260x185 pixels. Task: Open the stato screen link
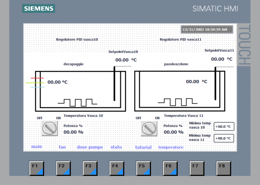pyautogui.click(x=116, y=147)
